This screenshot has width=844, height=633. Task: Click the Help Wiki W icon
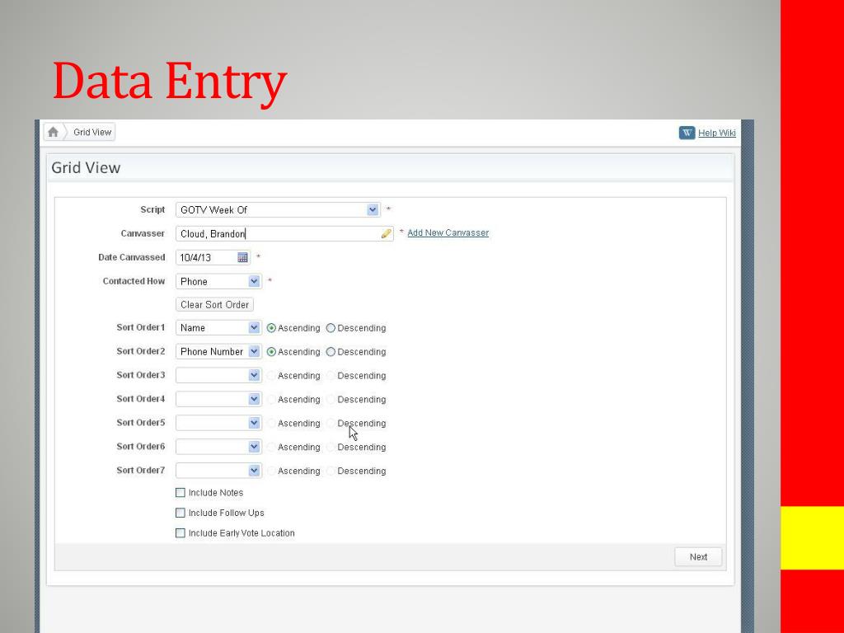click(687, 133)
